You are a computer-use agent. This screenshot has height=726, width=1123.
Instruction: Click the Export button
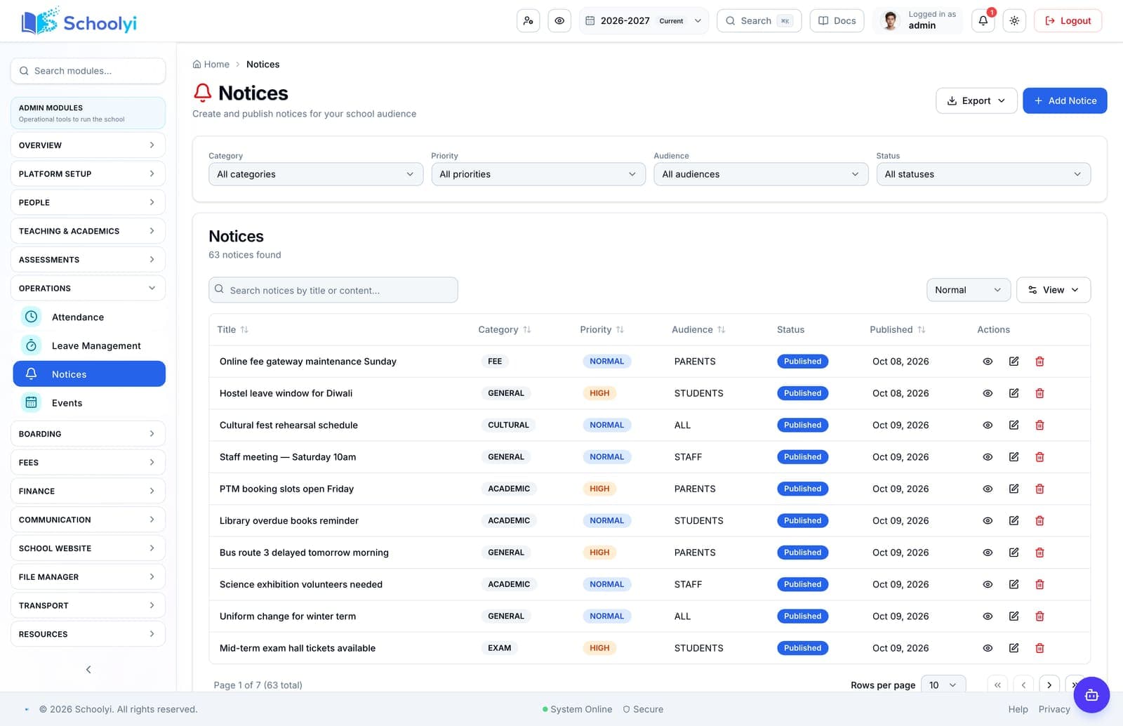976,100
